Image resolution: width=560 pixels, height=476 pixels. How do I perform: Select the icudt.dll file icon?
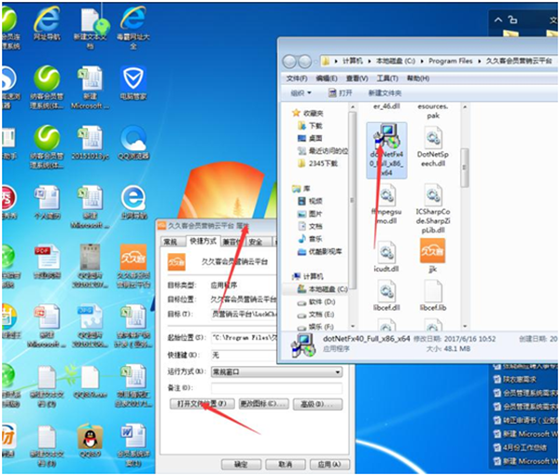(x=386, y=255)
